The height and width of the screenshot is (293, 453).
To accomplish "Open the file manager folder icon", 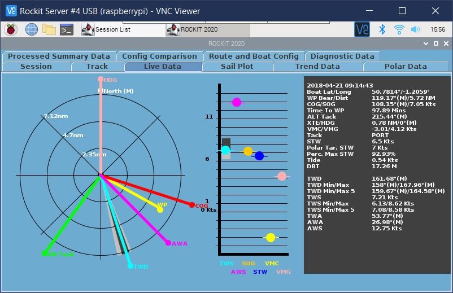I will pos(49,29).
